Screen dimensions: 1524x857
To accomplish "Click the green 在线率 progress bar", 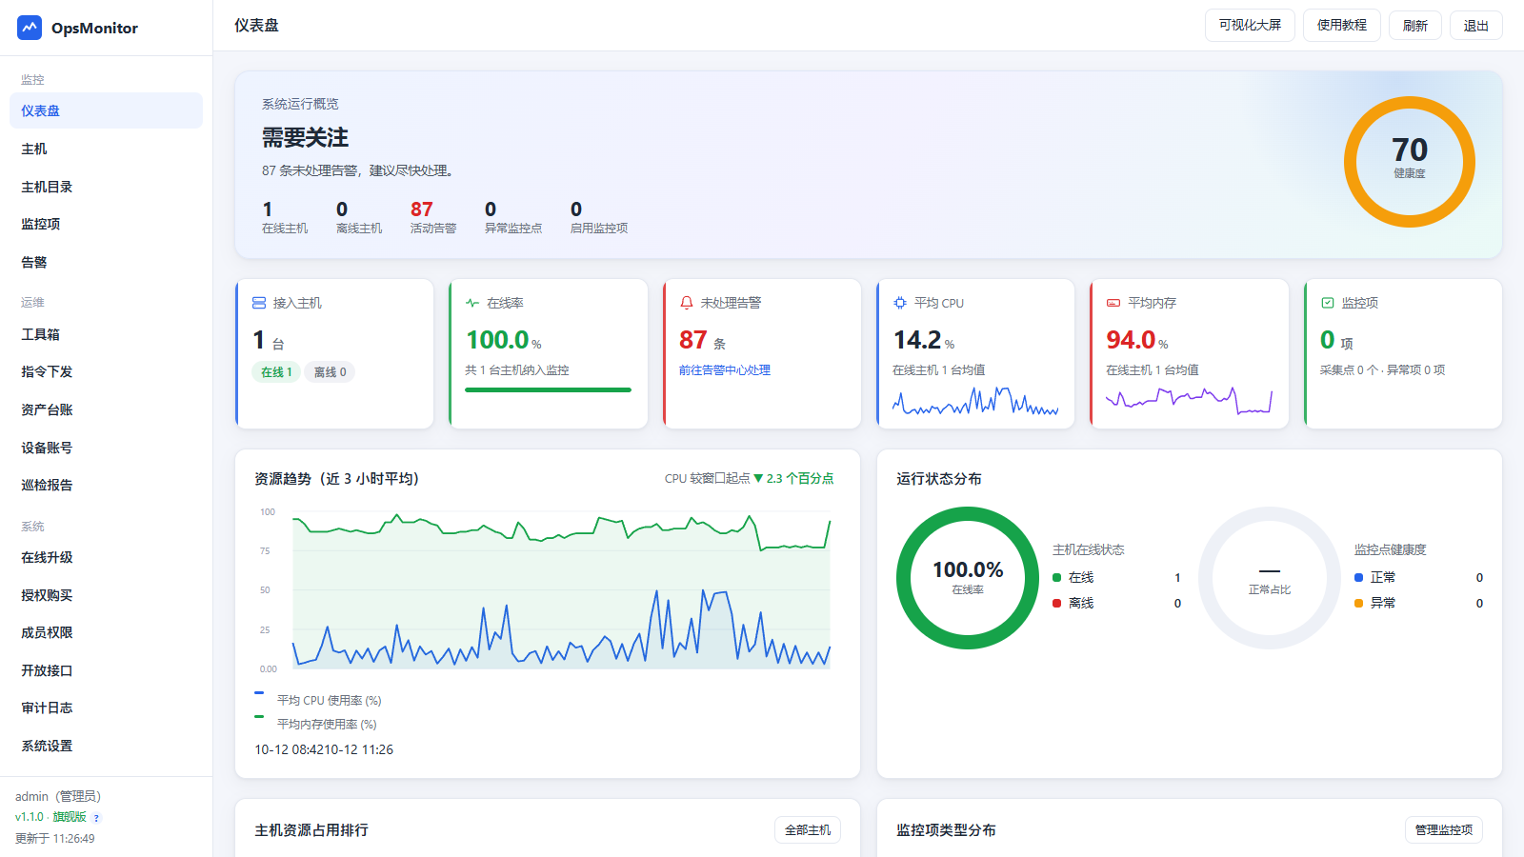I will tap(548, 389).
